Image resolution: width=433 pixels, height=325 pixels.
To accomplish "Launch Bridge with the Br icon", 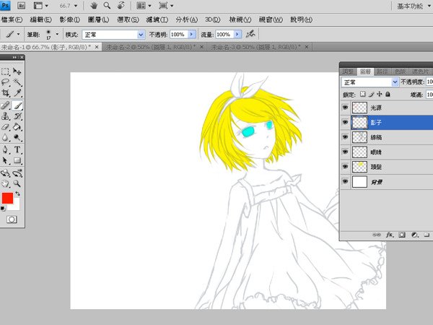I will (x=21, y=6).
